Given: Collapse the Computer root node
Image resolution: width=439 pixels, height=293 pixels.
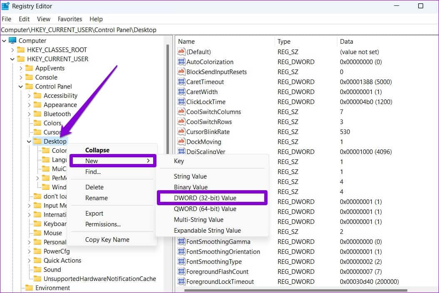Looking at the screenshot, I should point(4,41).
